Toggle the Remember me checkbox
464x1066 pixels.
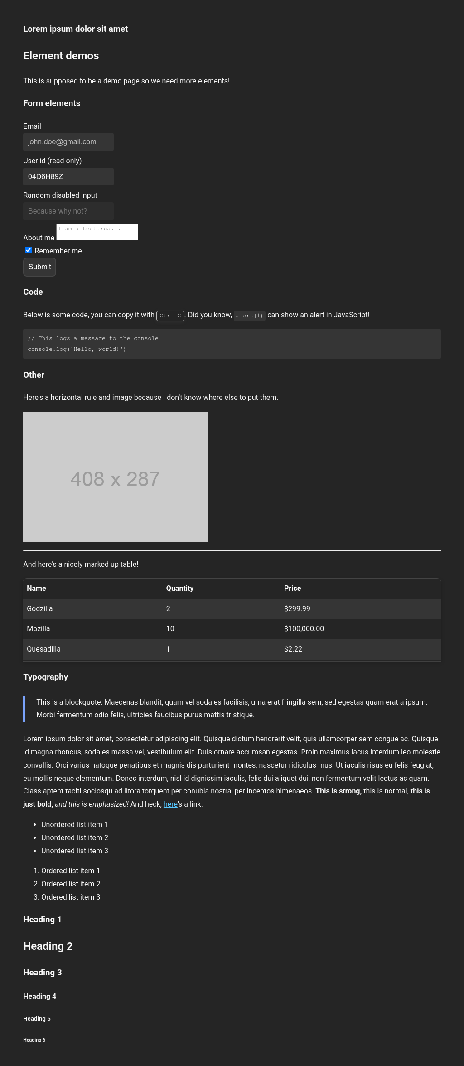tap(28, 250)
